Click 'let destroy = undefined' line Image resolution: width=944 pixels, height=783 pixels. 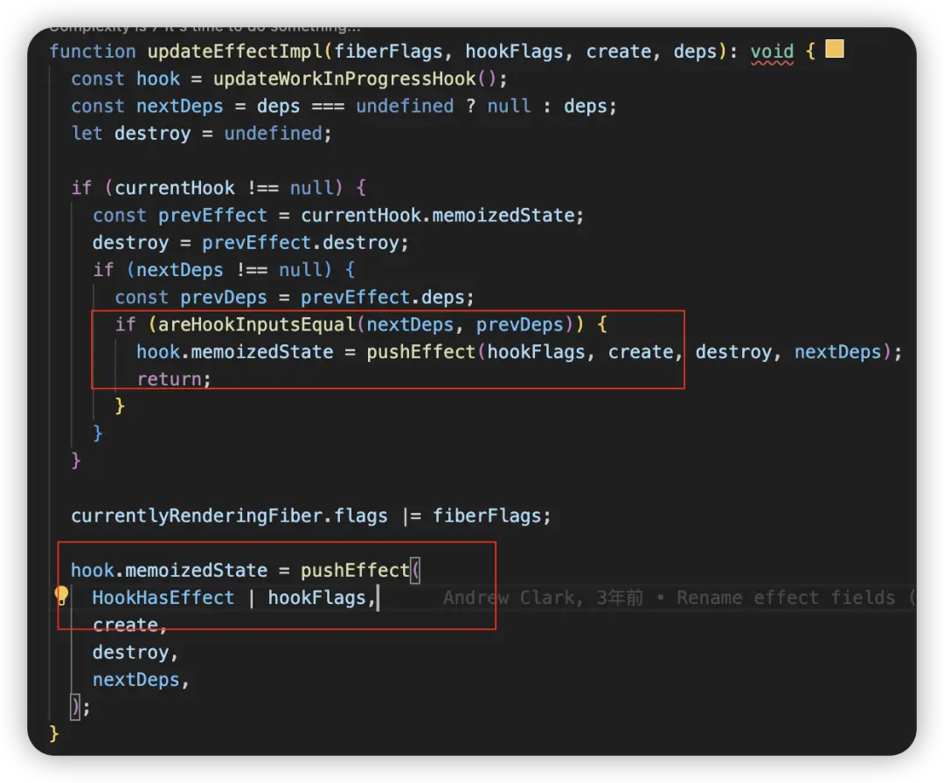click(201, 134)
